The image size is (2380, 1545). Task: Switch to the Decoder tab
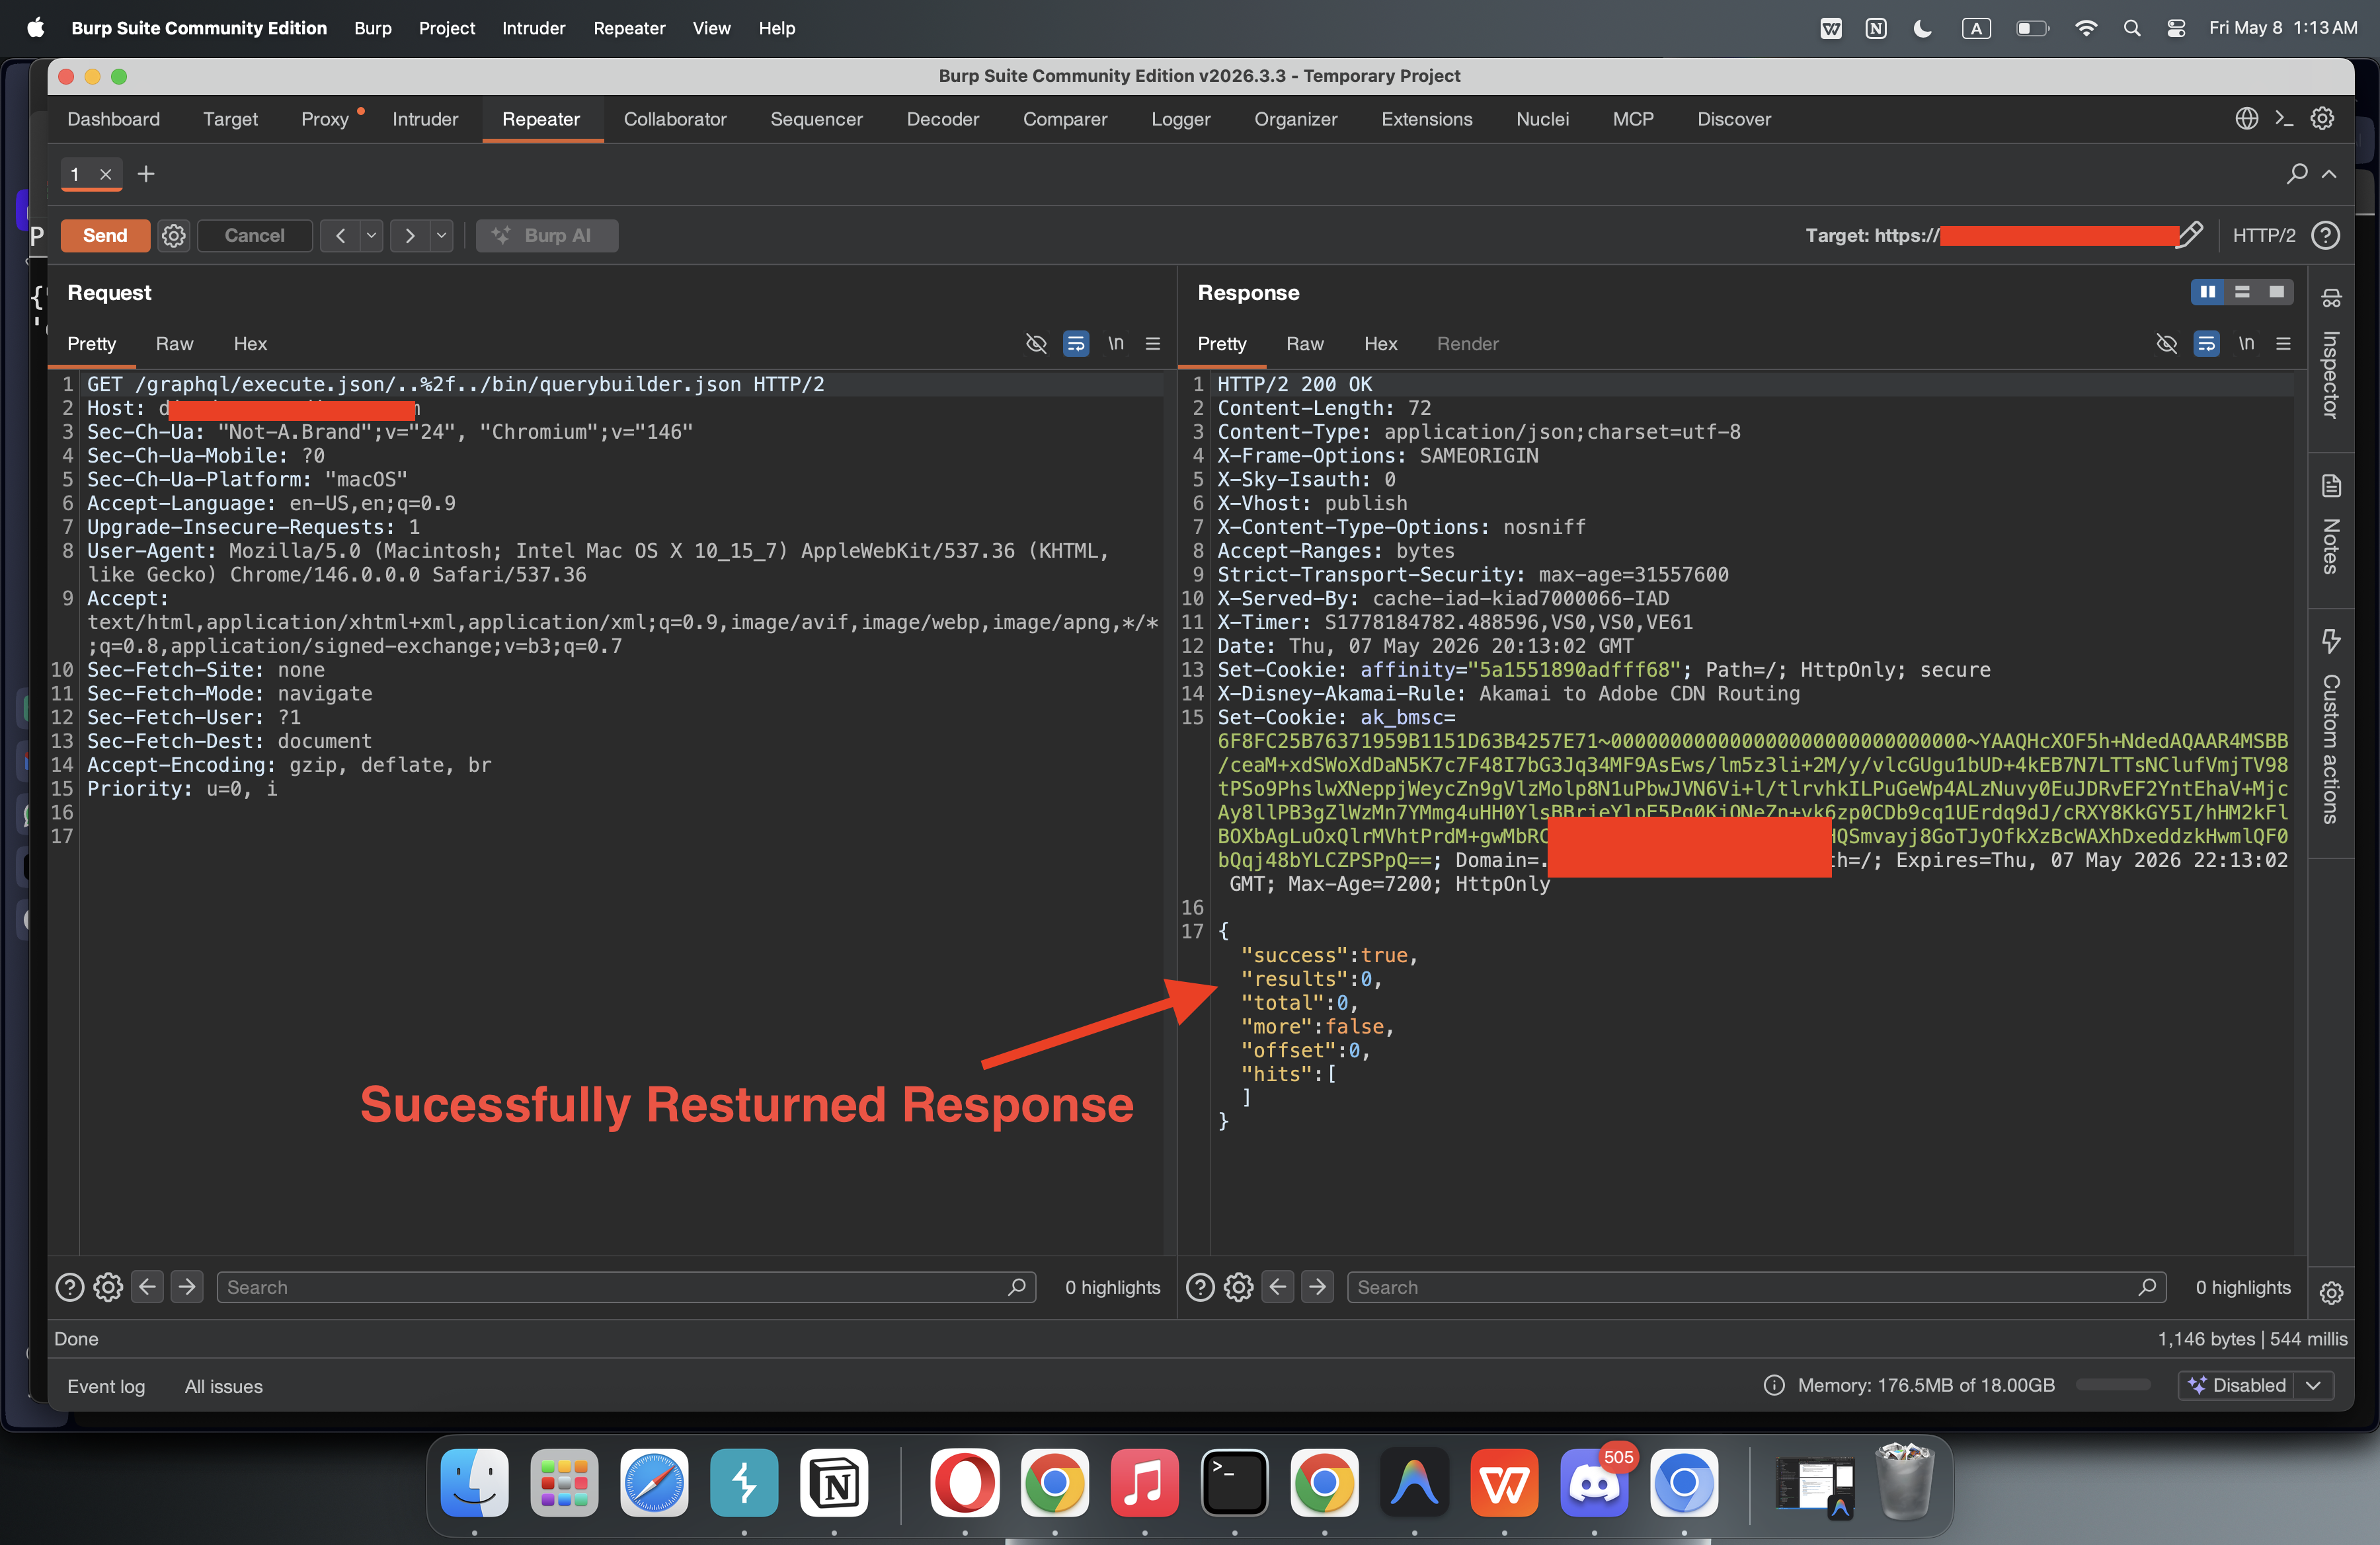click(943, 119)
